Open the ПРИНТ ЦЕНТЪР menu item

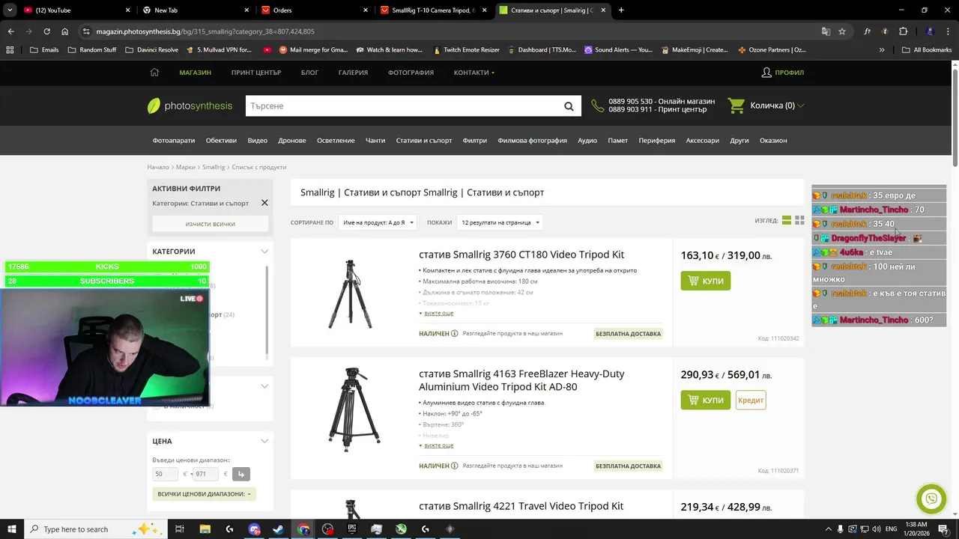pyautogui.click(x=256, y=73)
